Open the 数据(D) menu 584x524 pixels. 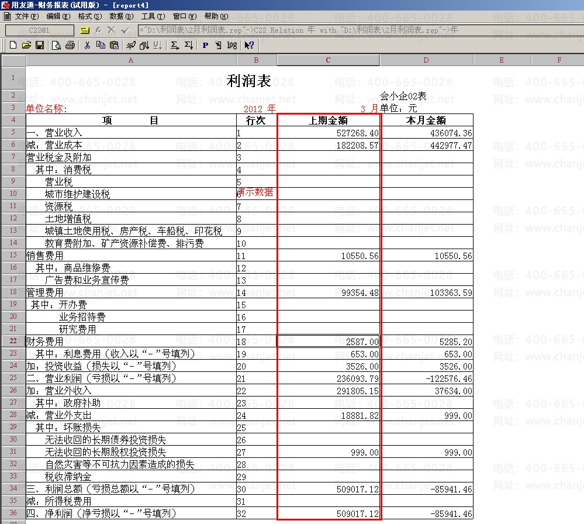point(122,16)
